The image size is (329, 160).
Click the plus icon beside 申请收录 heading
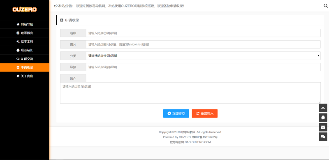point(62,21)
